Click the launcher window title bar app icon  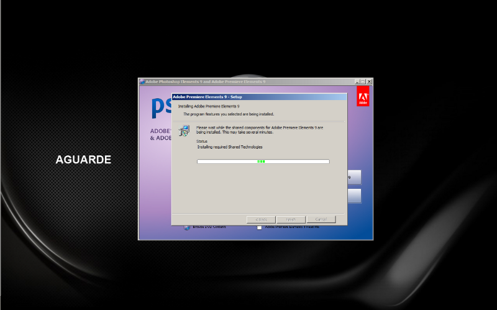click(142, 81)
